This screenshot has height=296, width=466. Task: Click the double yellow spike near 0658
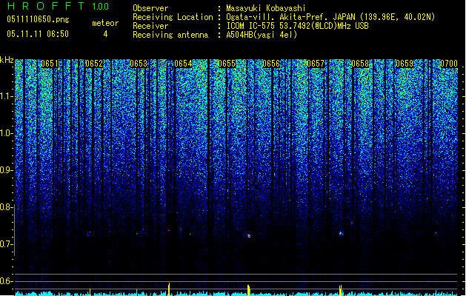[x=341, y=290]
